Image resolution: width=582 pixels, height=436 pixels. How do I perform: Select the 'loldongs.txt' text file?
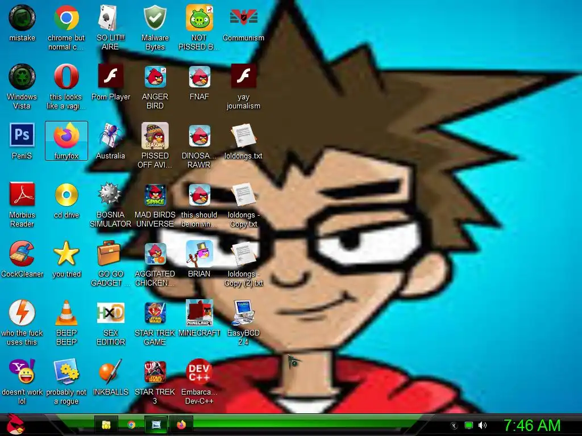click(x=243, y=136)
